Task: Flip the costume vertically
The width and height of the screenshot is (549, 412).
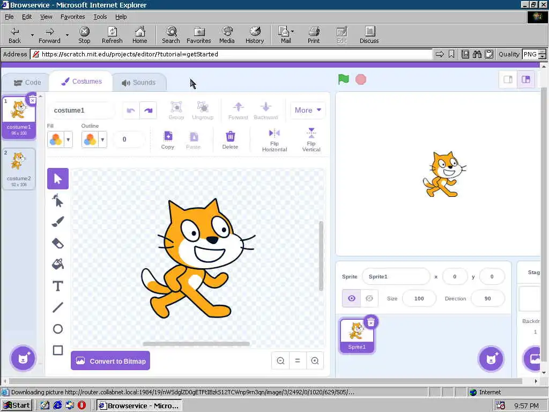Action: pyautogui.click(x=311, y=140)
